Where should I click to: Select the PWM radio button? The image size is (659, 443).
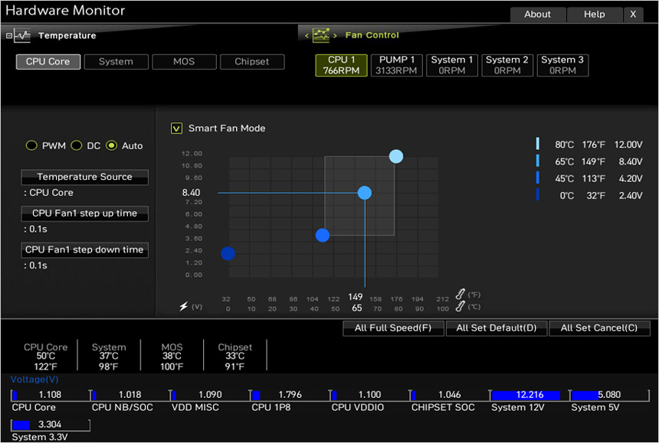(31, 145)
